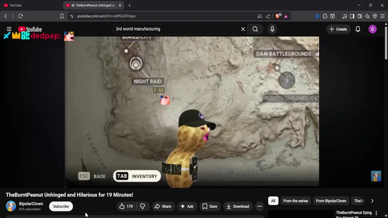Click the Share button

tap(163, 206)
